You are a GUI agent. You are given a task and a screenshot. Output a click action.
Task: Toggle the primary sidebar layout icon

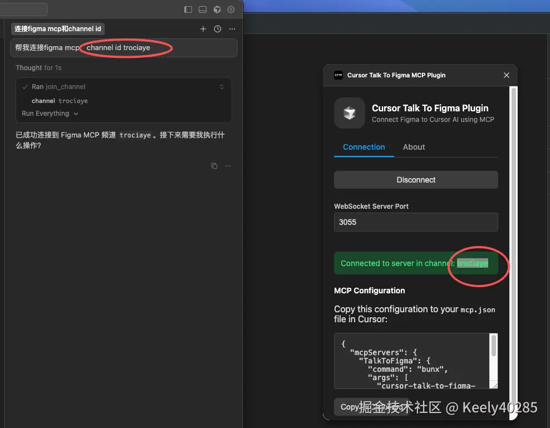[x=188, y=9]
